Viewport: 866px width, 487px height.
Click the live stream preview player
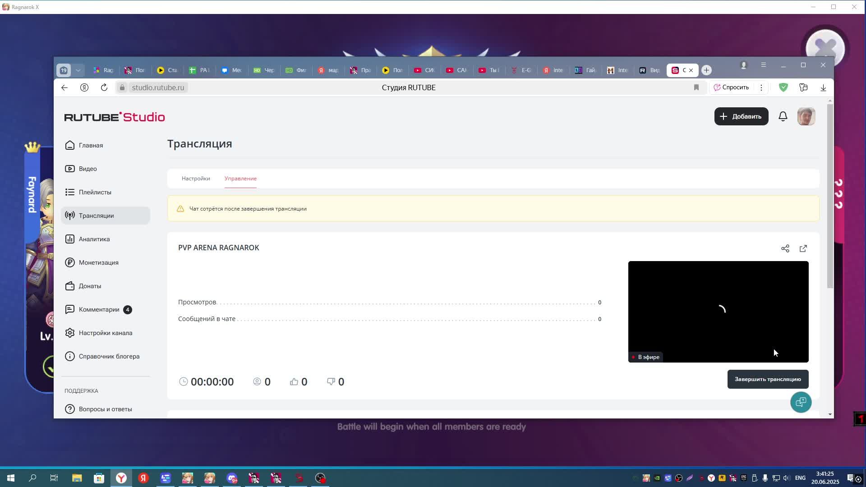(x=718, y=311)
